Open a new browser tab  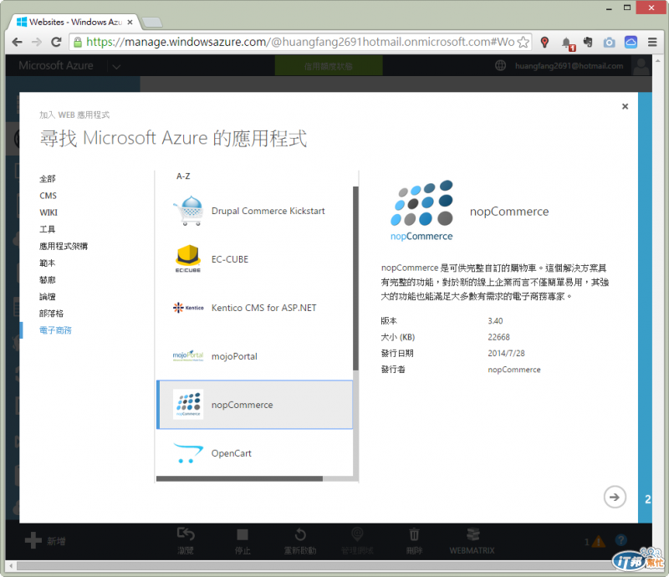pyautogui.click(x=151, y=23)
